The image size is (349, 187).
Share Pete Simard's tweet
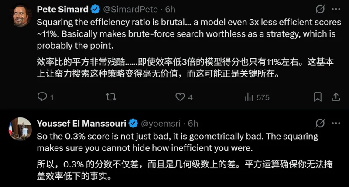[x=335, y=97]
